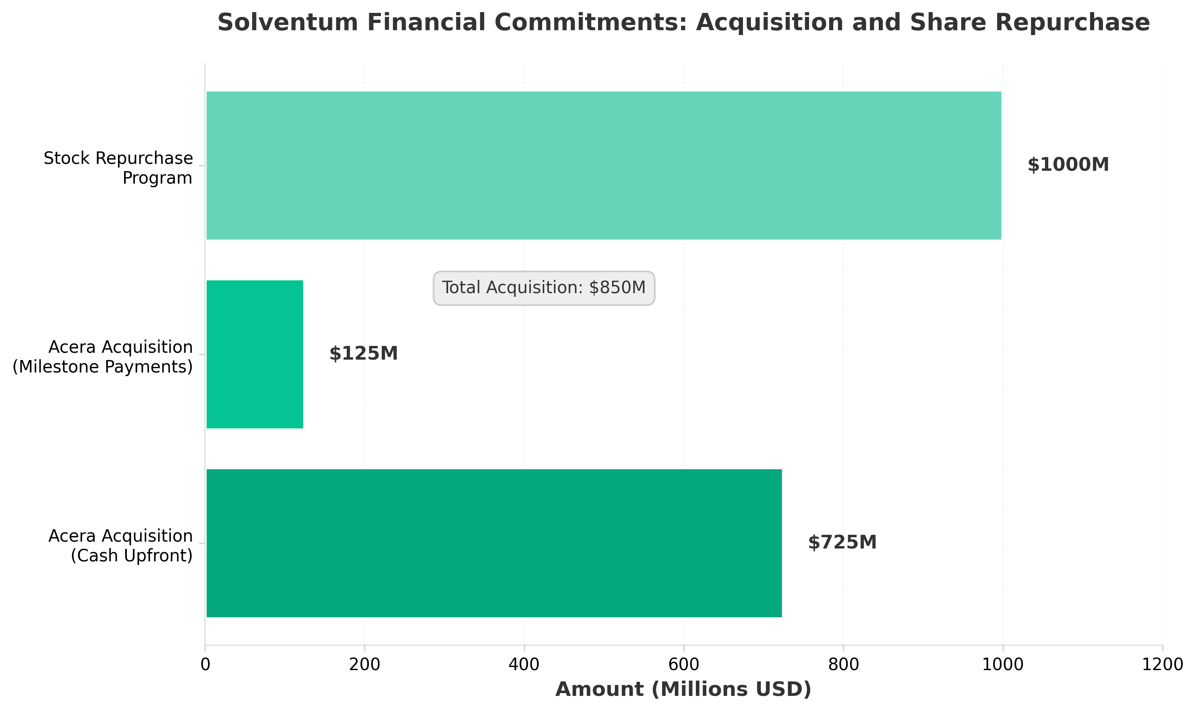Screen dimensions: 1196x712
Task: Click the 800 tick label on the x-axis
Action: pos(843,664)
